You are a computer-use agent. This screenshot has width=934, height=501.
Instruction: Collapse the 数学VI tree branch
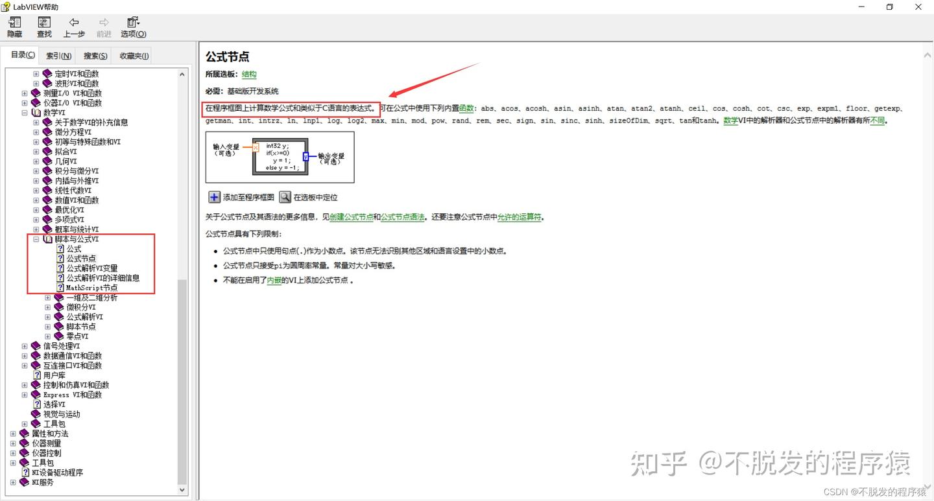click(x=25, y=112)
